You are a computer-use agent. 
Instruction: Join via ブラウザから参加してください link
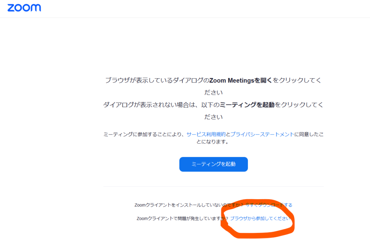point(260,218)
